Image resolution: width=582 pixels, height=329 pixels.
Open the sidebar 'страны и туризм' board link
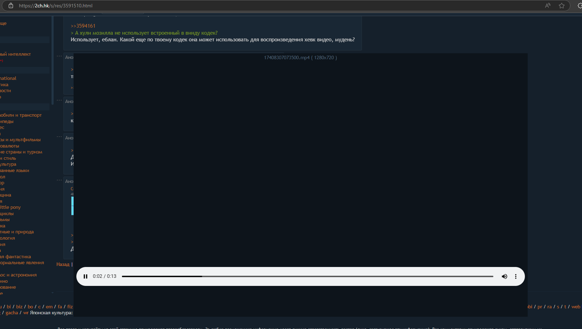[x=21, y=152]
